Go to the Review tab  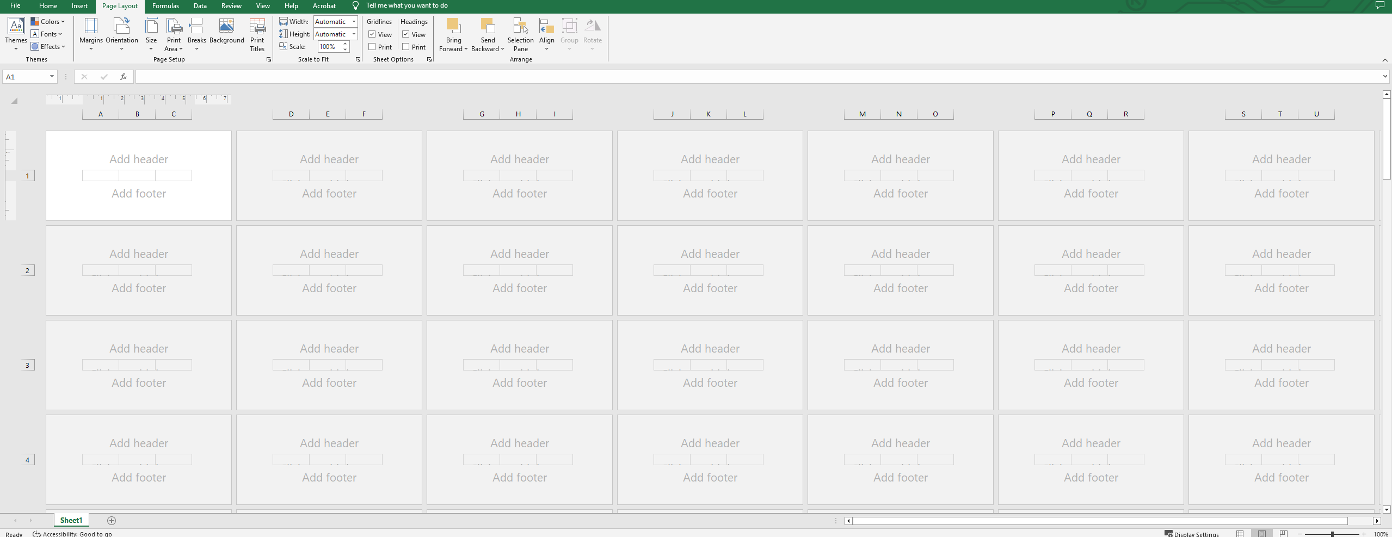[x=231, y=6]
